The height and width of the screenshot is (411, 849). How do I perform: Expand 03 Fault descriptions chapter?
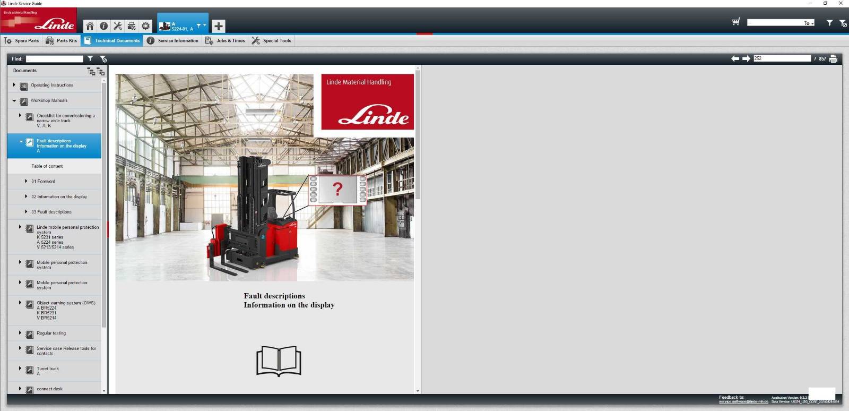pyautogui.click(x=26, y=211)
